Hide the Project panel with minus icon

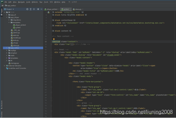[41, 9]
